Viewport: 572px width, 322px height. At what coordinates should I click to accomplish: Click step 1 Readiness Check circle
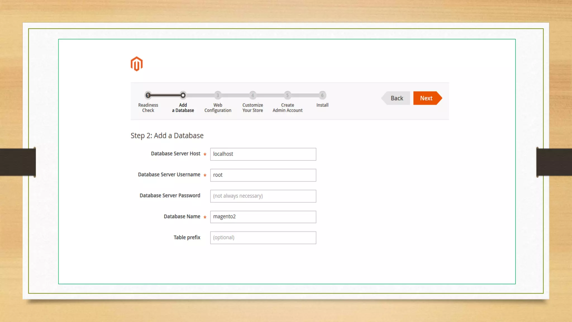[x=148, y=95]
